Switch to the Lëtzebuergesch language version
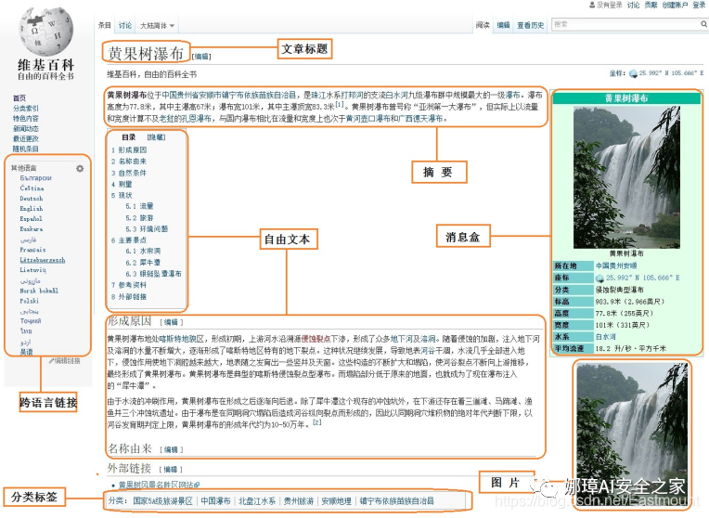The width and height of the screenshot is (709, 518). click(43, 260)
